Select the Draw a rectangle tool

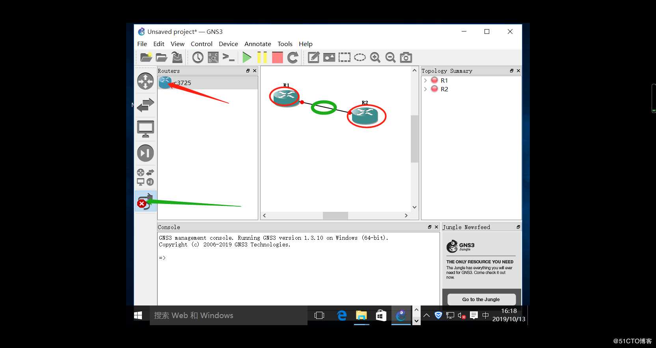click(x=345, y=57)
